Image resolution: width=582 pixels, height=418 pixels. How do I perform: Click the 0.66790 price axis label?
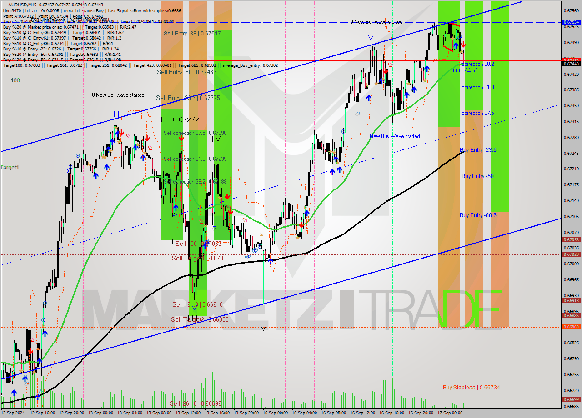pos(571,358)
